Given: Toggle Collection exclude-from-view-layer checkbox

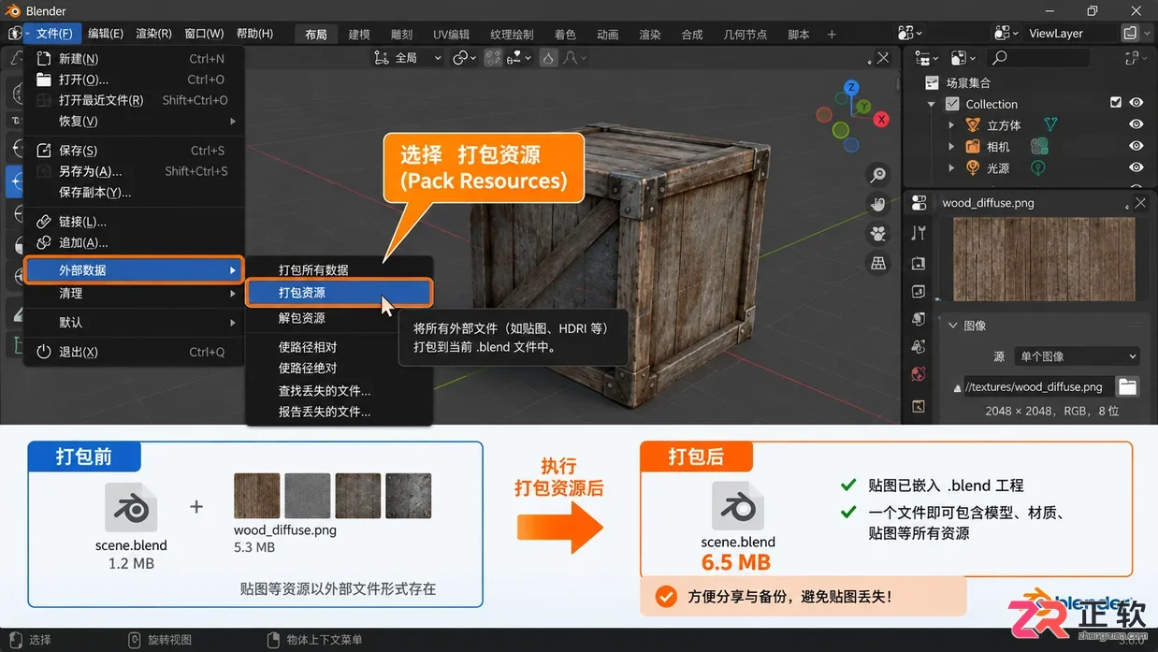Looking at the screenshot, I should point(1115,103).
